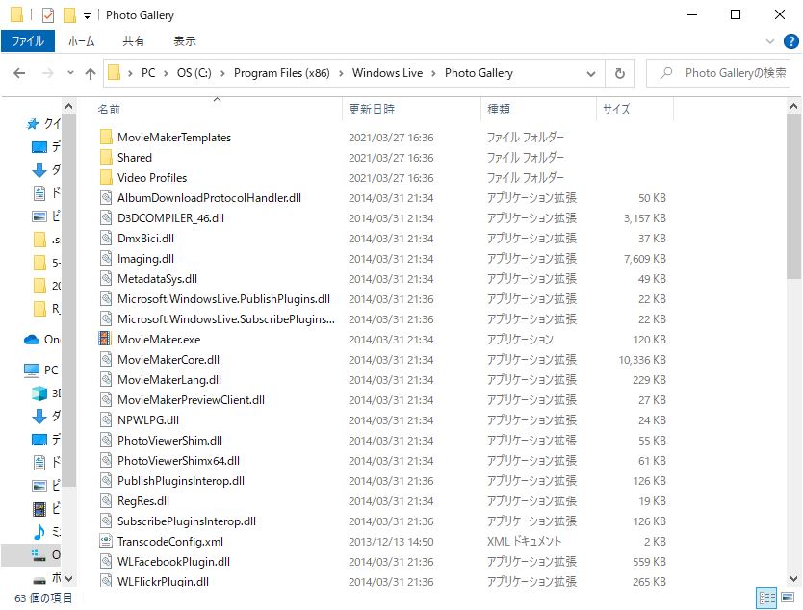This screenshot has width=803, height=610.
Task: Select D3DCOMPILER_46.dll file name
Action: (x=170, y=218)
